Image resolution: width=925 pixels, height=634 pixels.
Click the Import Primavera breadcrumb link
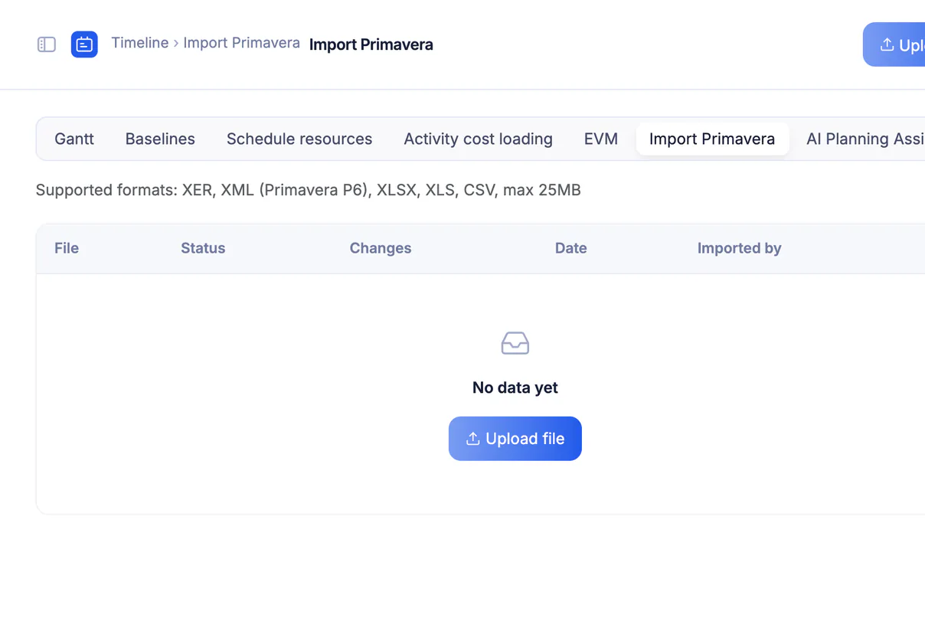point(241,43)
